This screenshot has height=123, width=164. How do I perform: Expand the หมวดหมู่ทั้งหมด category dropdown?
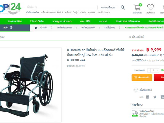click(x=109, y=8)
